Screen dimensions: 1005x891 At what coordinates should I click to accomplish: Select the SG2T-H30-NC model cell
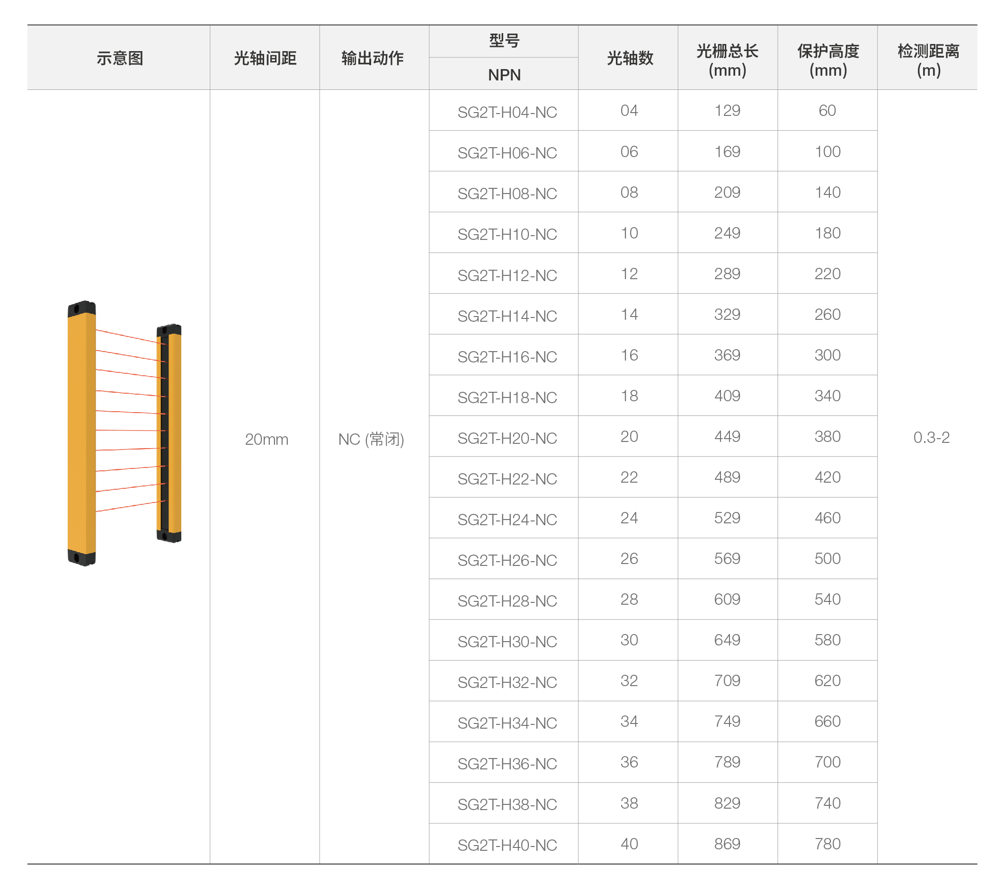pos(507,641)
